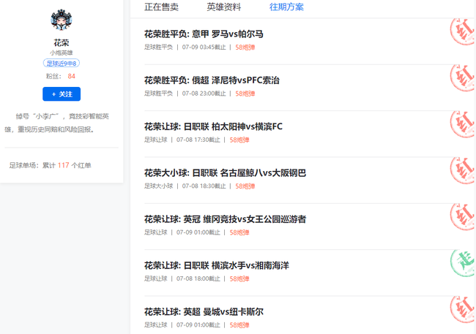Click deadline 07-08 18:30截止
The image size is (476, 334).
pyautogui.click(x=204, y=186)
